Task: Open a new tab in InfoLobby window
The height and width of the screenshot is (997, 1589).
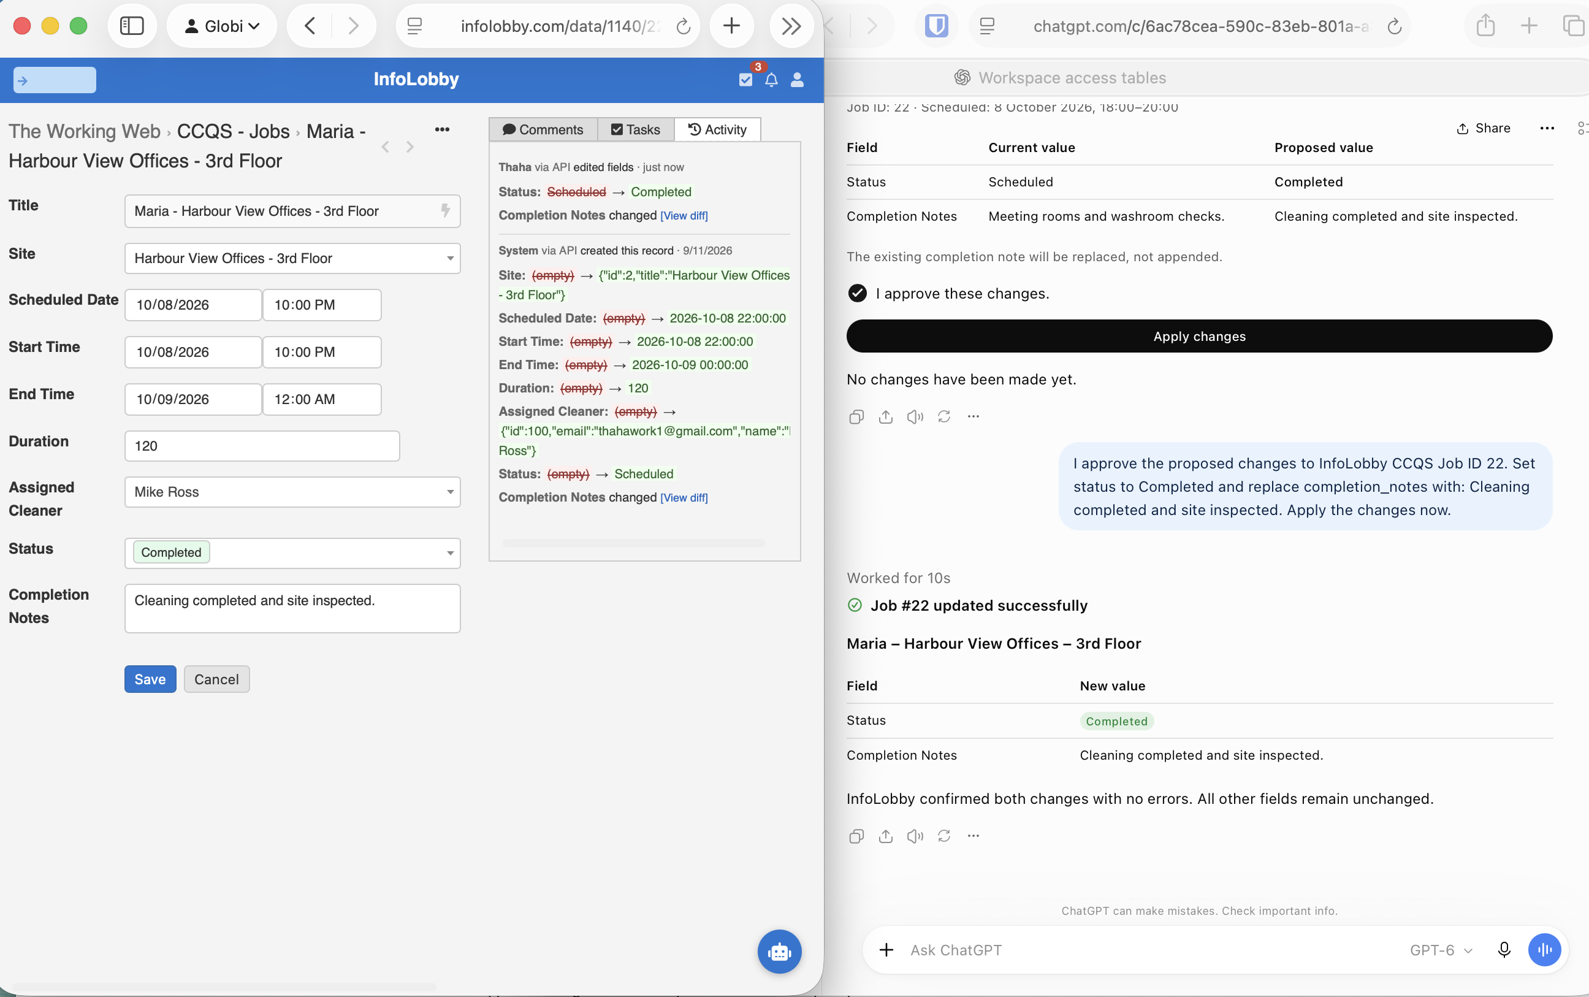Action: (731, 26)
